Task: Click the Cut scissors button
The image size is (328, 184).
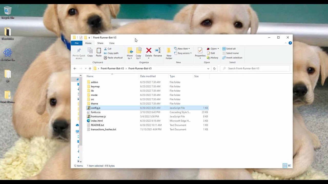Action: (108, 49)
